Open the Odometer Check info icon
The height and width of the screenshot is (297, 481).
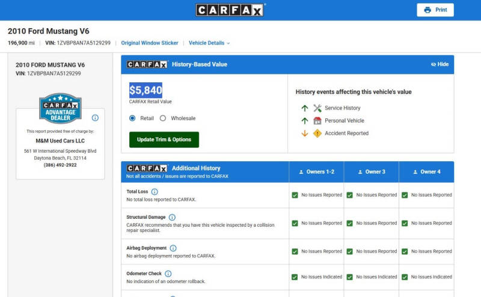click(168, 274)
